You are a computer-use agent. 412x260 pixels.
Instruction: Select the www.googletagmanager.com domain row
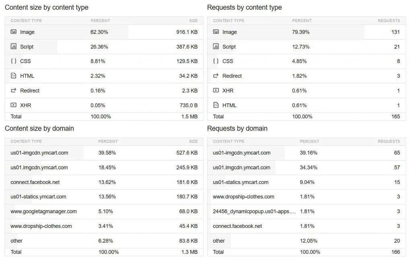(x=104, y=211)
